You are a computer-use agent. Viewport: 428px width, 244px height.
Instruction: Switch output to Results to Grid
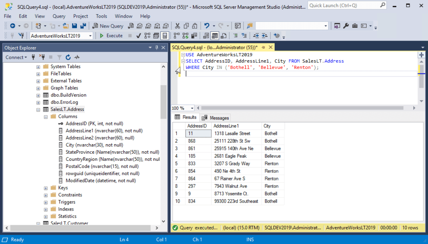pos(215,36)
